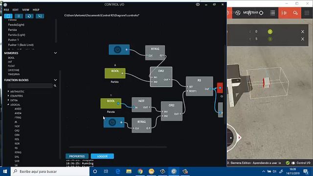Select DATETIME under MEMORIES
This screenshot has height=176, width=313.
click(14, 70)
